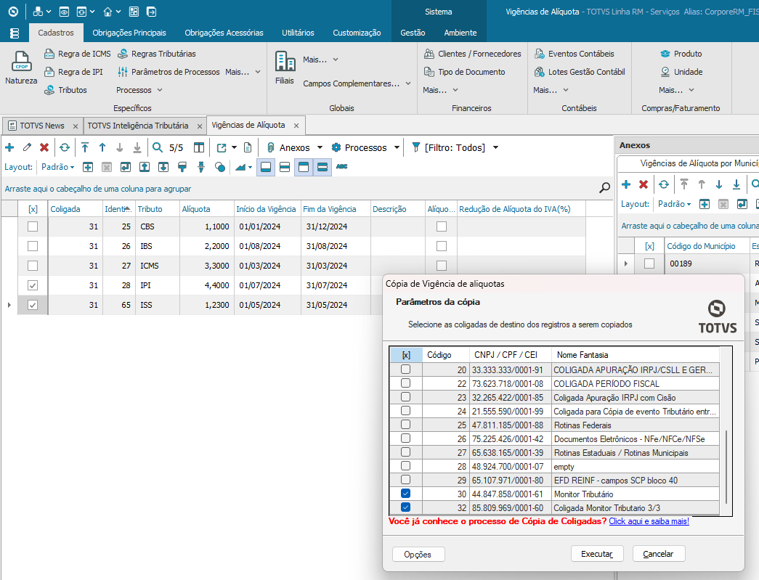759x580 pixels.
Task: Click the refresh icon in main toolbar
Action: pos(65,147)
